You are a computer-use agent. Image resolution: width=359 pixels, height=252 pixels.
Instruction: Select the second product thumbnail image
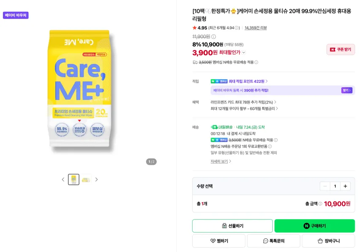click(x=86, y=180)
